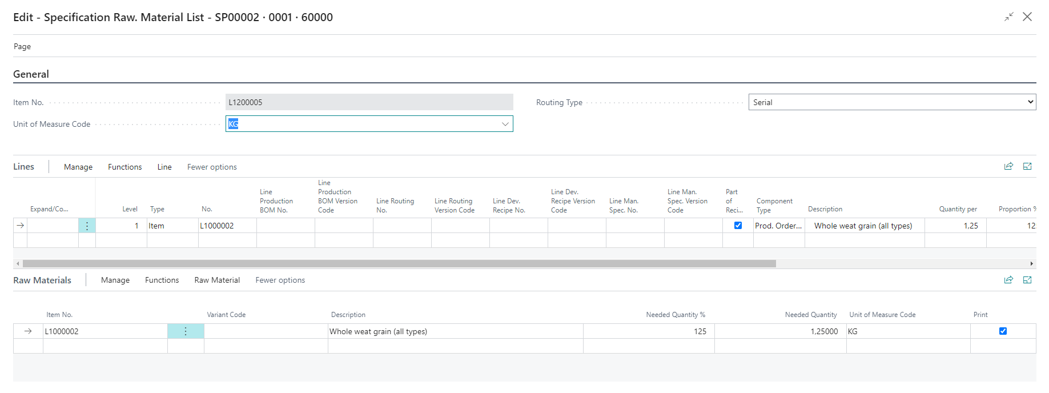Open Unit of Measure Code dropdown arrow
Screen dimensions: 1049x393
tap(505, 124)
